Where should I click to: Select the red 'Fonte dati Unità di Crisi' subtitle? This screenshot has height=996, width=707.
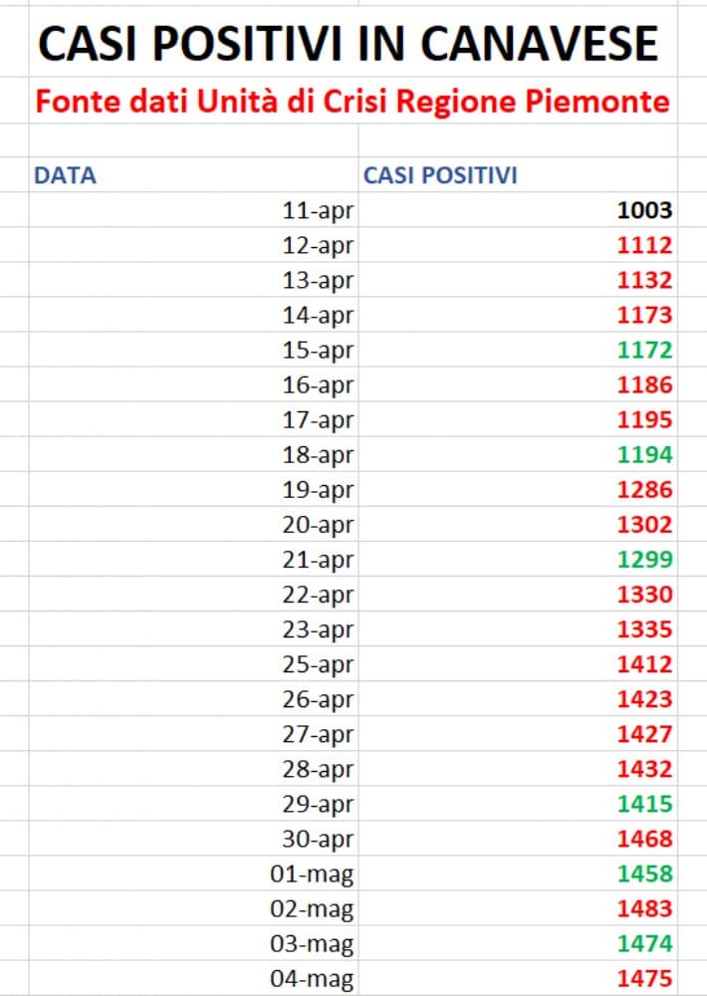352,102
